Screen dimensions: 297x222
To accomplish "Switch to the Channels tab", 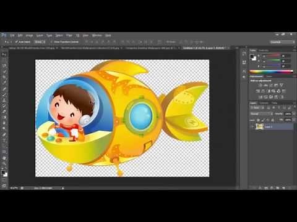I will pos(264,103).
